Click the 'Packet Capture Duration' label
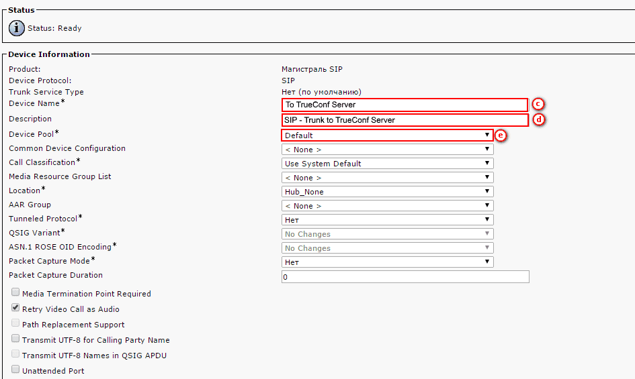 (56, 275)
